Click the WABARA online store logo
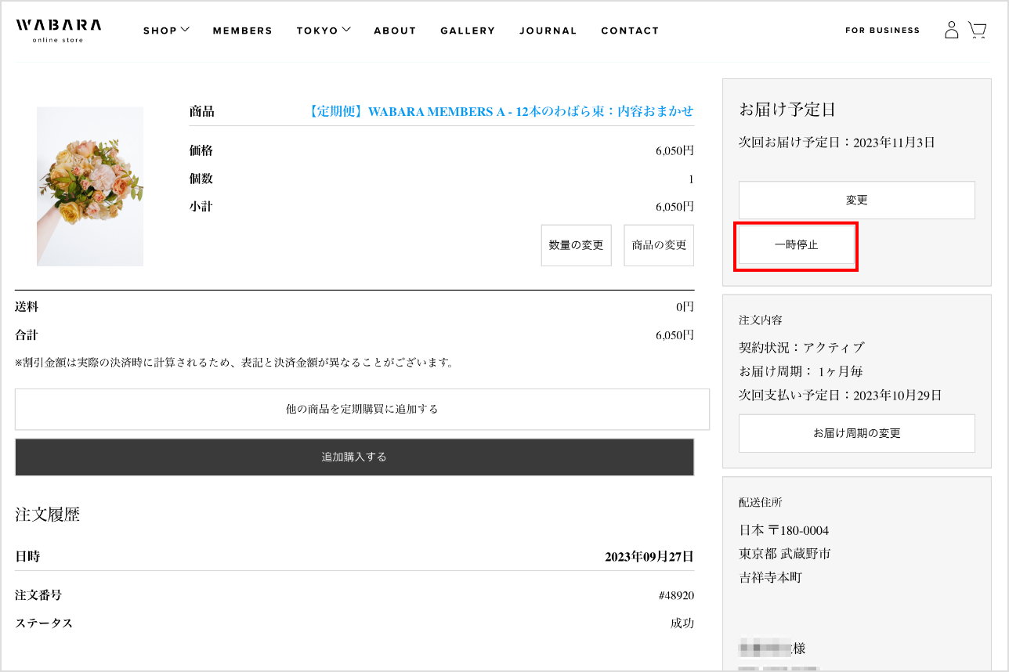The image size is (1009, 672). 58,30
